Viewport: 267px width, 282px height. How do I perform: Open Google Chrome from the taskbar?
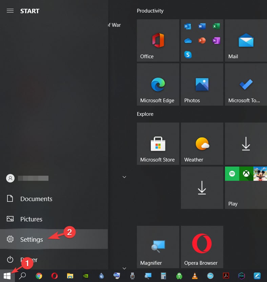pos(39,276)
